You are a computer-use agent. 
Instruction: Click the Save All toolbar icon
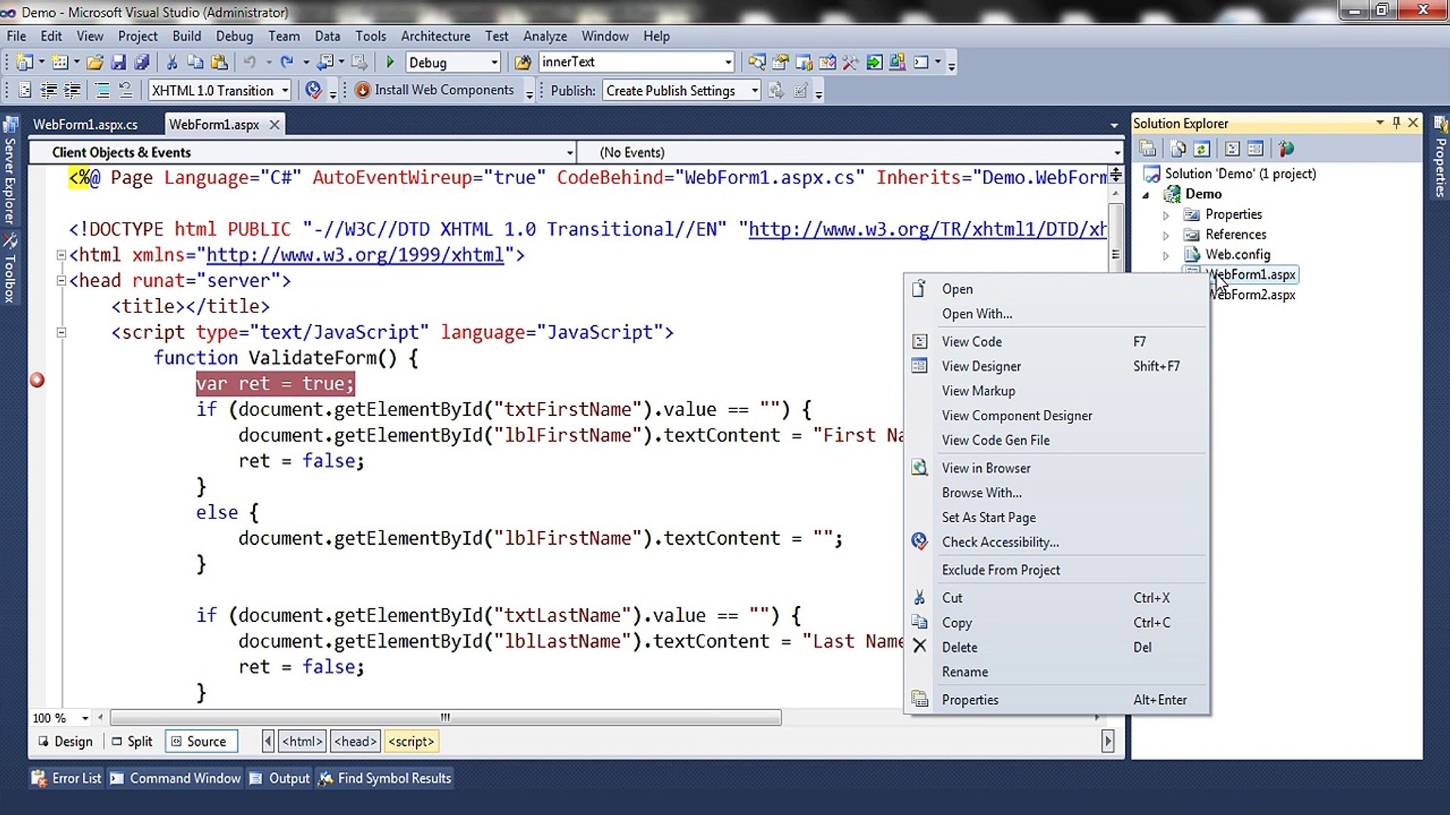pyautogui.click(x=141, y=62)
